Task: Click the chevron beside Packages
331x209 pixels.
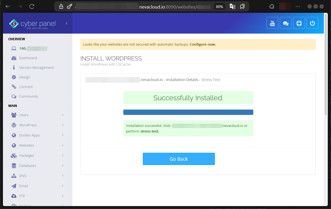Action: [x=63, y=155]
